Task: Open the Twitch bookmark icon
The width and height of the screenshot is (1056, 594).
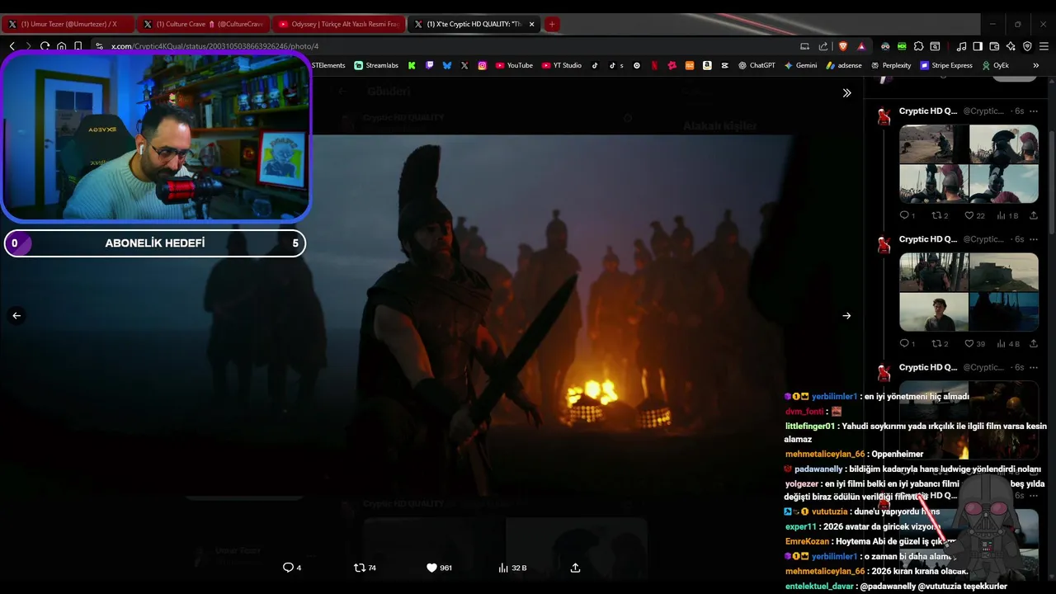Action: tap(429, 65)
